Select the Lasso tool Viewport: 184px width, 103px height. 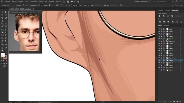[x=6, y=15]
